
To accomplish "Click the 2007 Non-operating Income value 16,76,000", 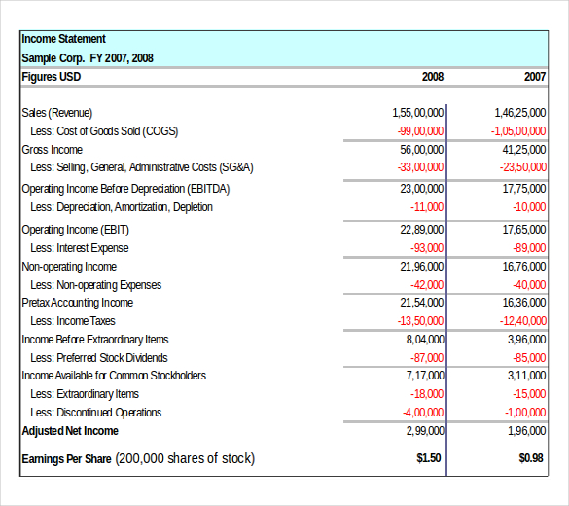I will 524,267.
